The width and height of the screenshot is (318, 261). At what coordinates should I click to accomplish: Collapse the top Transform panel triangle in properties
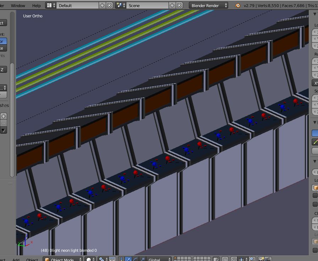point(314,14)
